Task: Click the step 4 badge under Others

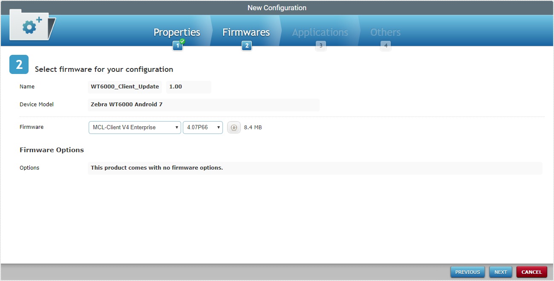Action: [x=386, y=45]
